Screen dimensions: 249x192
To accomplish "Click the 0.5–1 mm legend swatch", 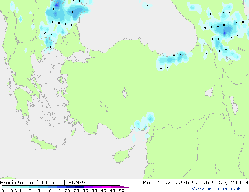I will [16, 187].
